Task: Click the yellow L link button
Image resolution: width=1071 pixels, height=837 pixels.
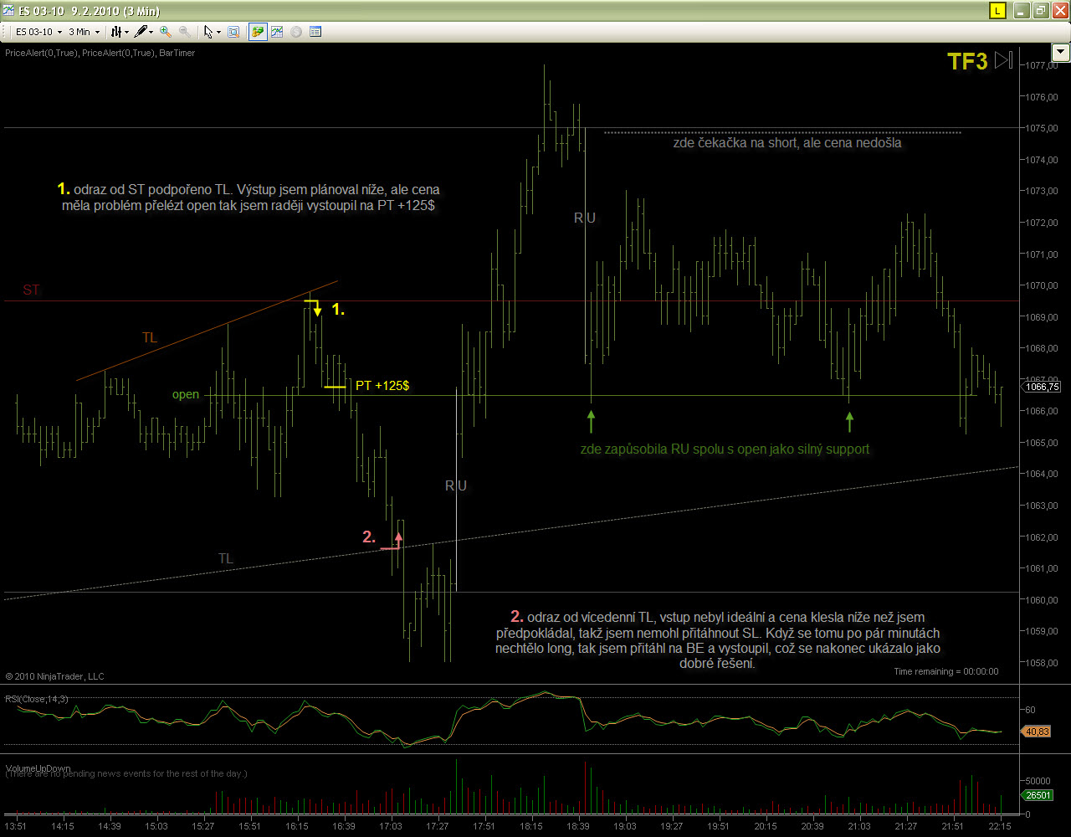Action: click(x=997, y=11)
